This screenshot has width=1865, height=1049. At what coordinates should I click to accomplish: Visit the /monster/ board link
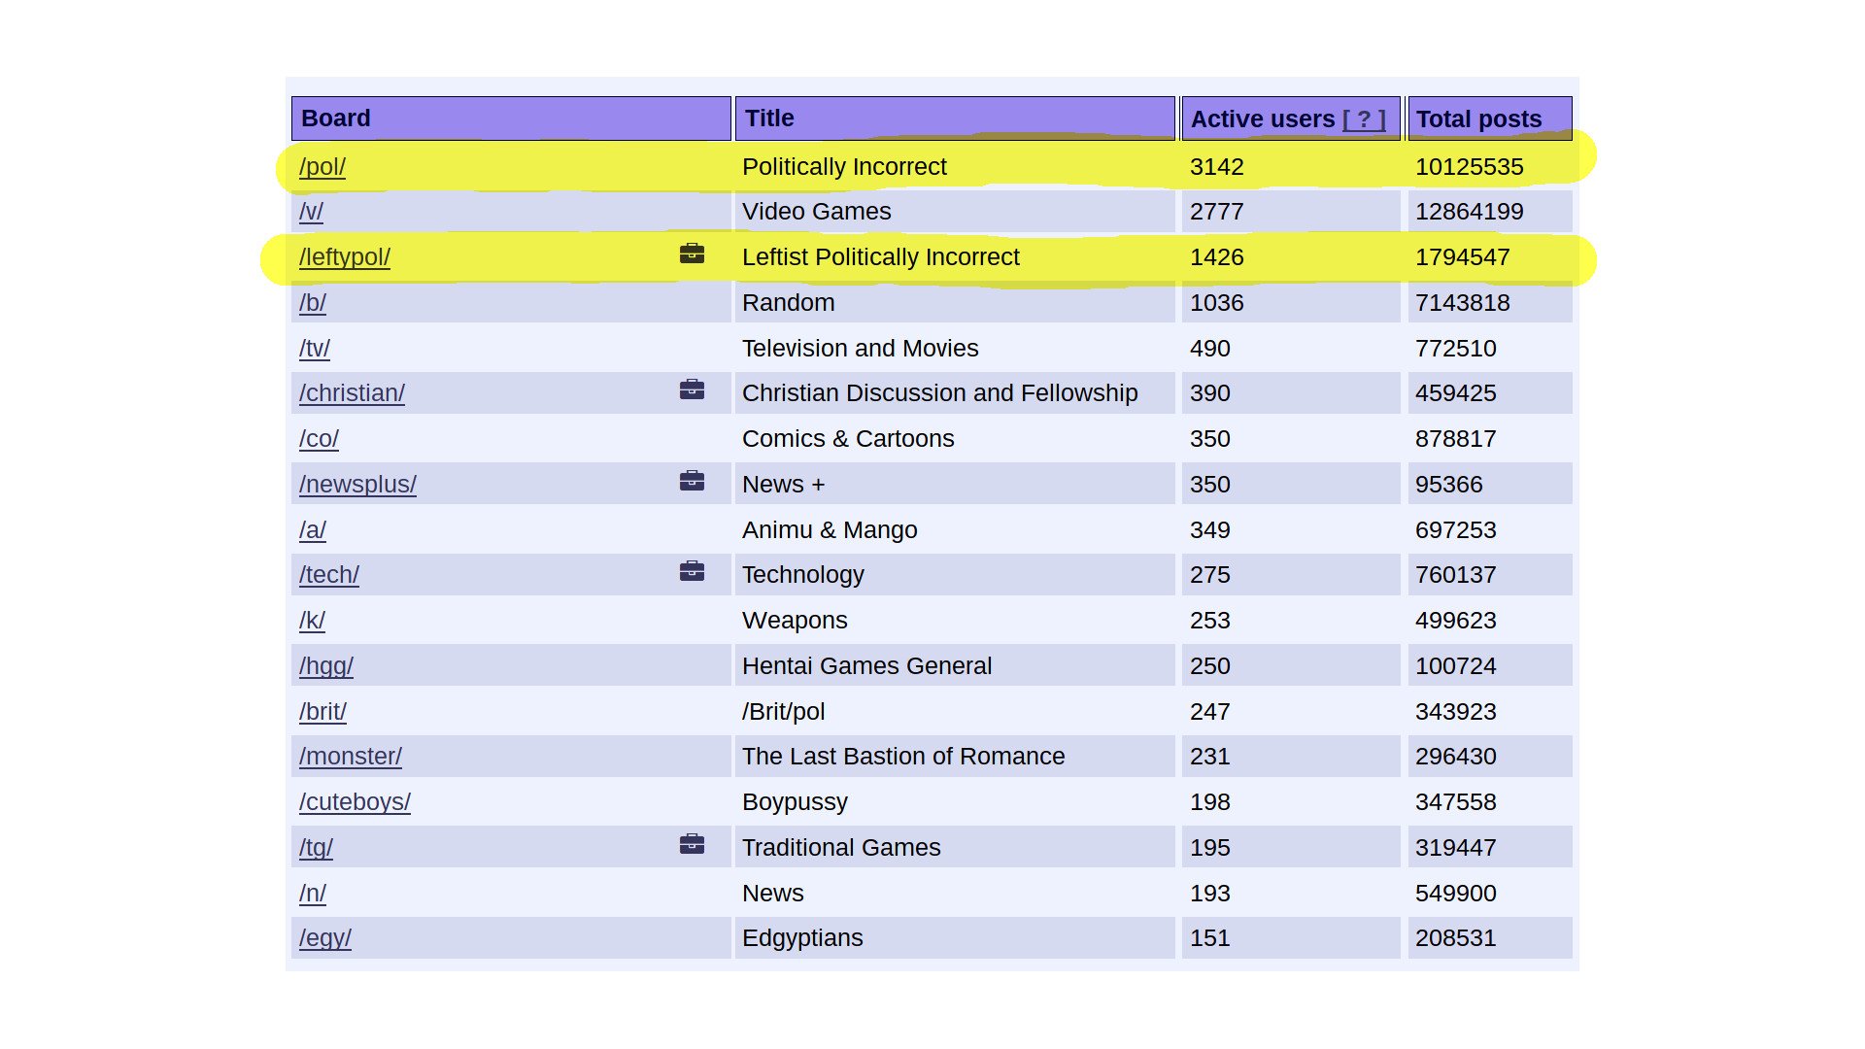coord(350,757)
